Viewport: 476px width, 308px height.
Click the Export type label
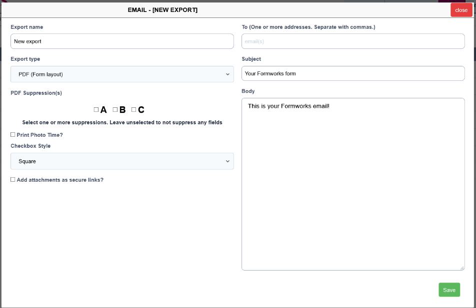(25, 59)
